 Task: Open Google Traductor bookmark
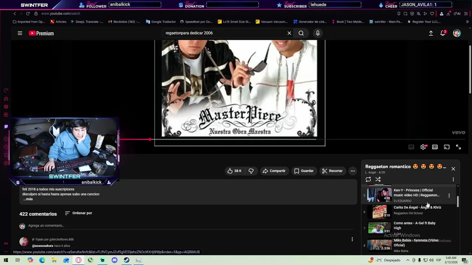pyautogui.click(x=161, y=22)
